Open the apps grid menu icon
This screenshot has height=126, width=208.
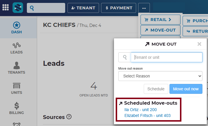6,8
